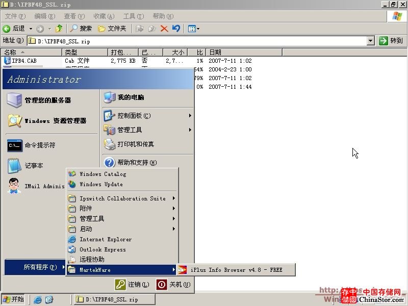The height and width of the screenshot is (306, 408).
Task: Launch iPlus Info Browser v4.8 - FREE
Action: pos(236,270)
